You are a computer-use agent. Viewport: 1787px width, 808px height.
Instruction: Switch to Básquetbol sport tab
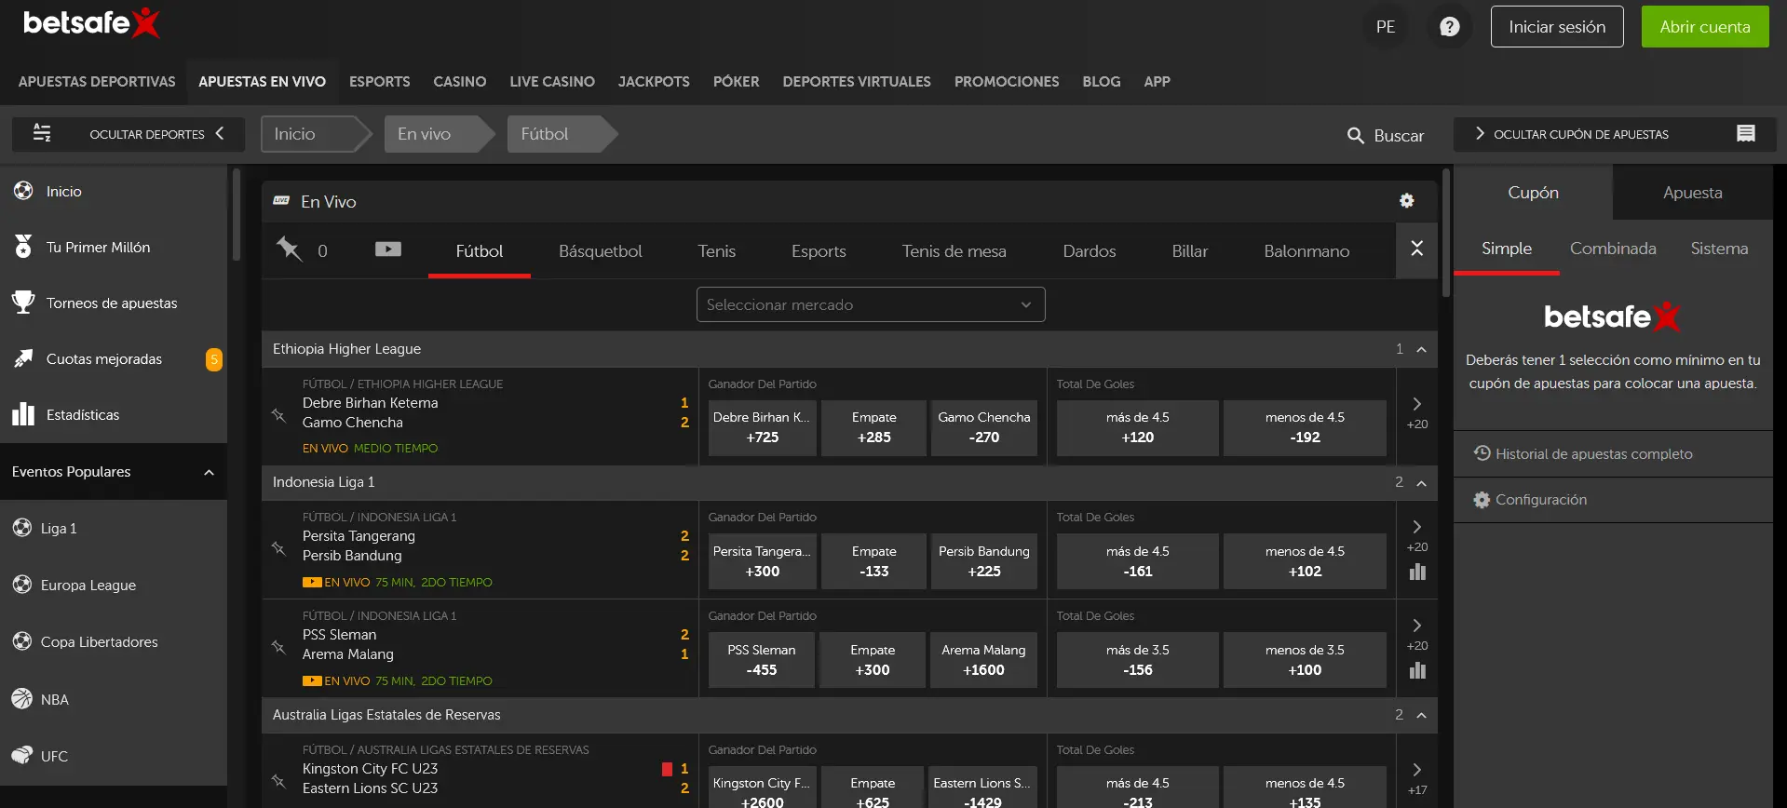[600, 251]
